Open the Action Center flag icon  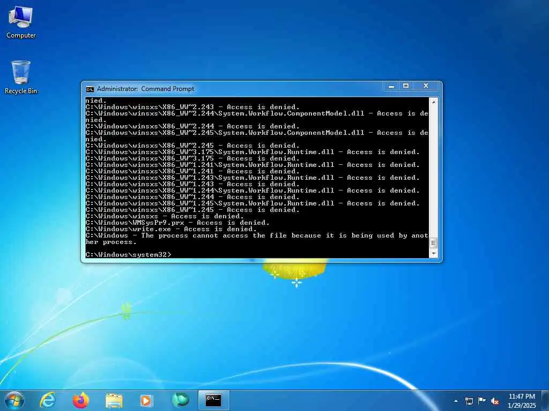click(482, 400)
